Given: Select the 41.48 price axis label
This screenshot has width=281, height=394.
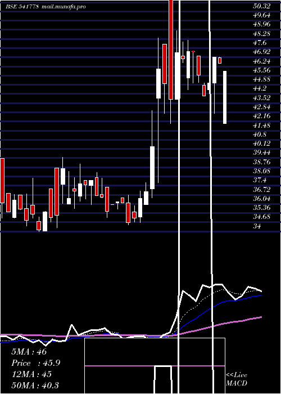Looking at the screenshot, I should [x=262, y=125].
